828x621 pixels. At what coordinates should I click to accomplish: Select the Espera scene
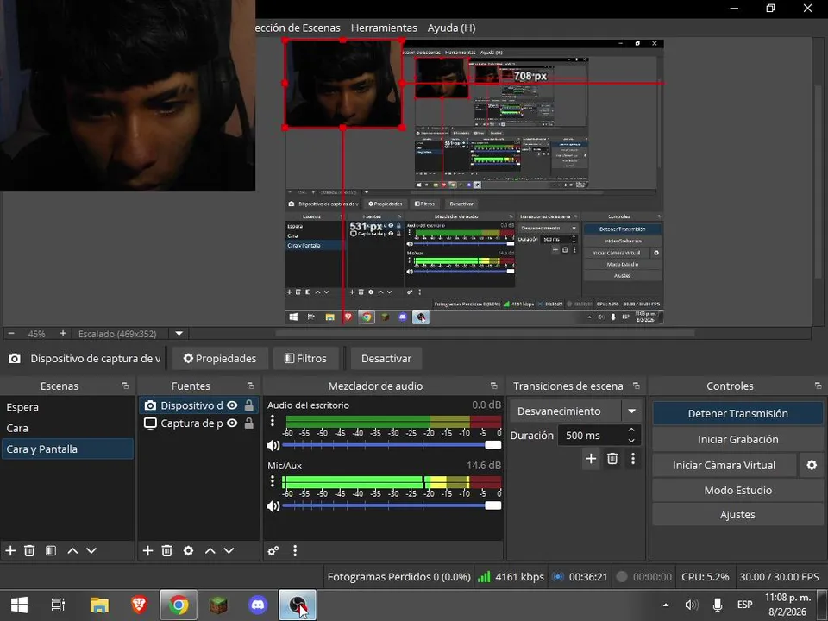point(67,407)
